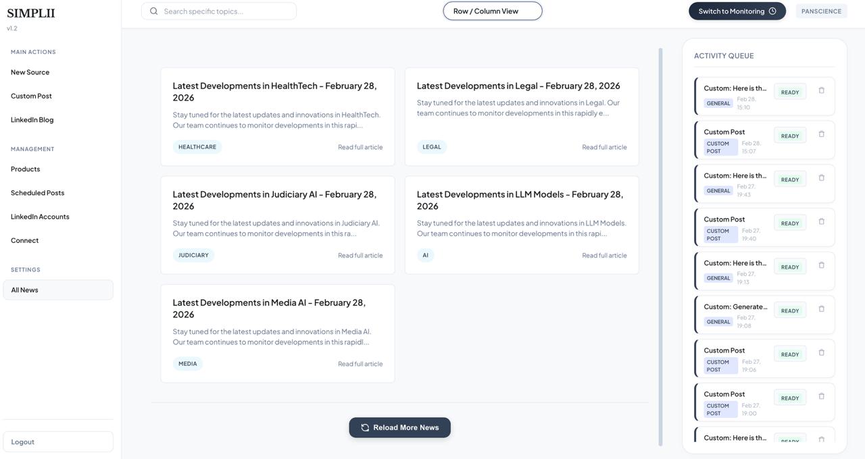Remove the Custom Post dated Feb 27, 19:40
Viewport: 865px width, 459px height.
(x=821, y=221)
